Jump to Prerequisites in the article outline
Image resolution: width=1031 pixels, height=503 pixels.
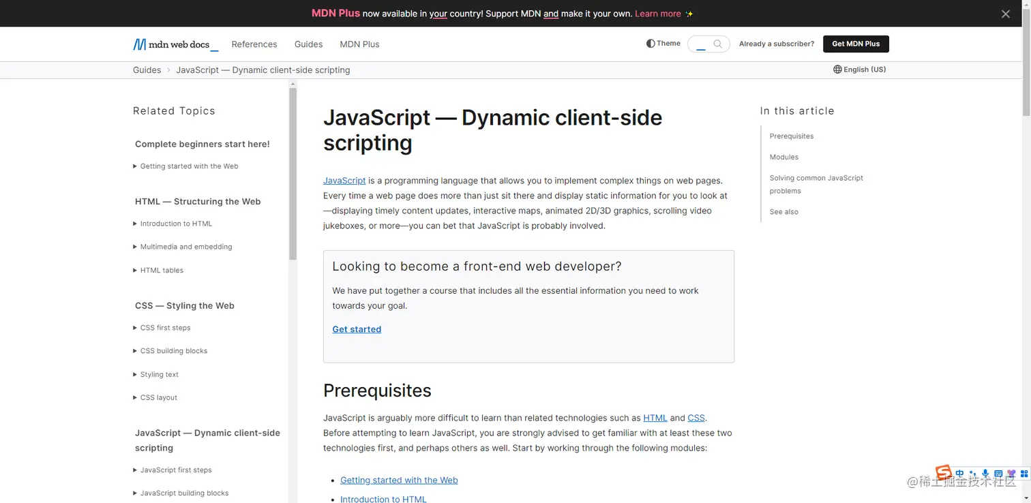(792, 136)
